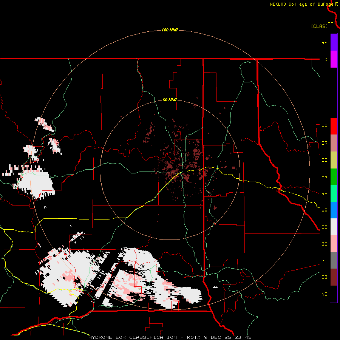Click the BD legend label
Screen dimensions: 340x340
324,160
